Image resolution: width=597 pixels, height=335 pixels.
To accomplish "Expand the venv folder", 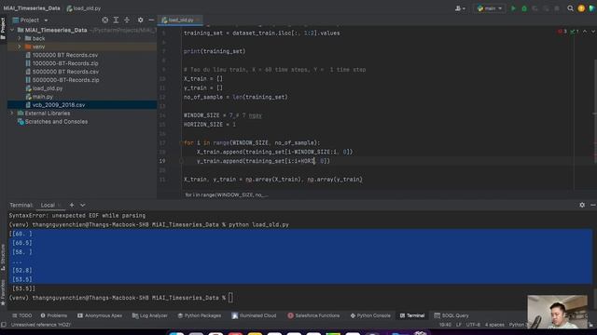I will point(20,47).
